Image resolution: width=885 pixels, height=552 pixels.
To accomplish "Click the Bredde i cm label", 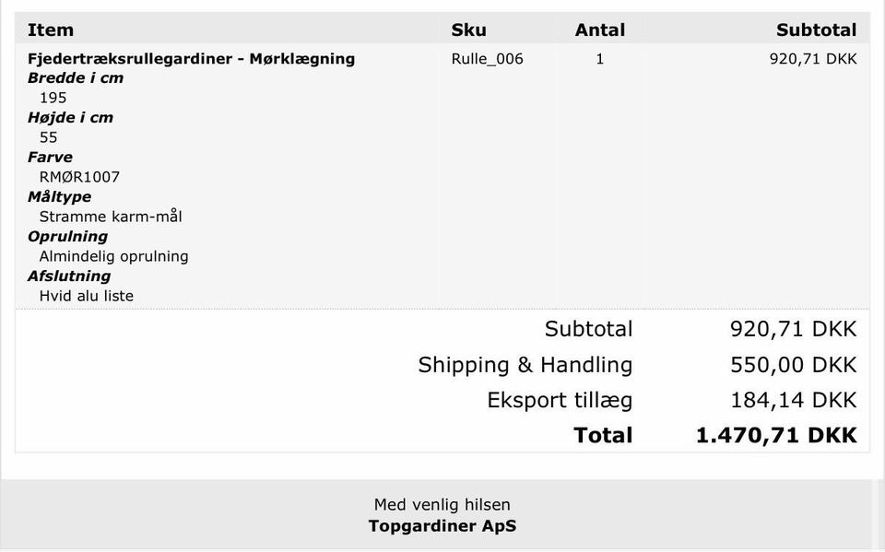I will (76, 78).
